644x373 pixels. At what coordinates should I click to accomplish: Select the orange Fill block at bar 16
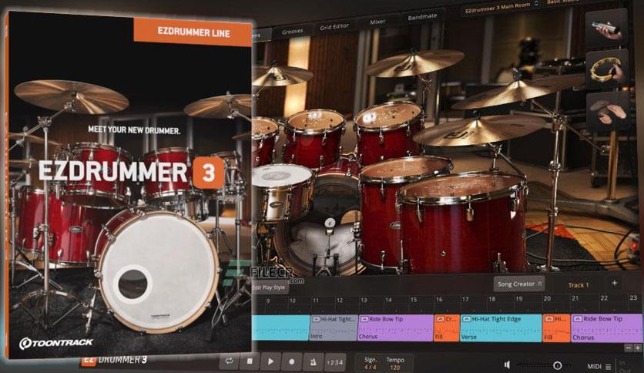tap(447, 328)
